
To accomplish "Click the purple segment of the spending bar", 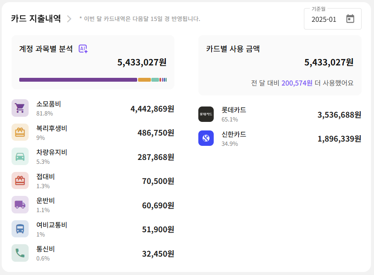I will pos(77,80).
